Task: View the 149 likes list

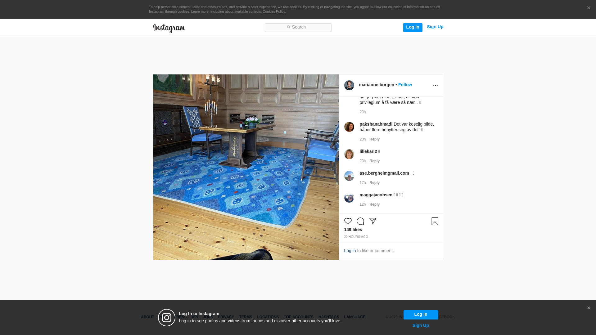Action: (x=353, y=230)
